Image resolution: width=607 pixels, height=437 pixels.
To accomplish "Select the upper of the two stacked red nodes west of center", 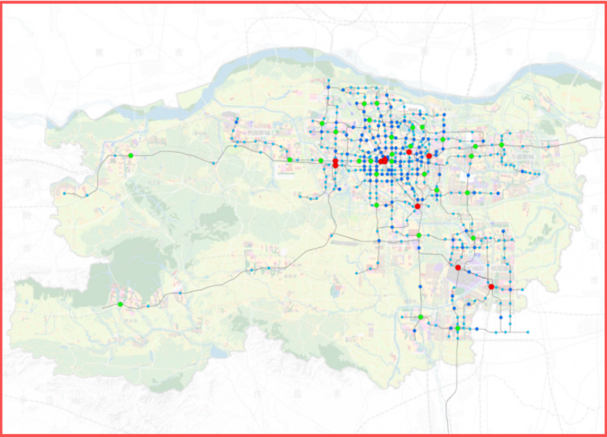I will (335, 161).
